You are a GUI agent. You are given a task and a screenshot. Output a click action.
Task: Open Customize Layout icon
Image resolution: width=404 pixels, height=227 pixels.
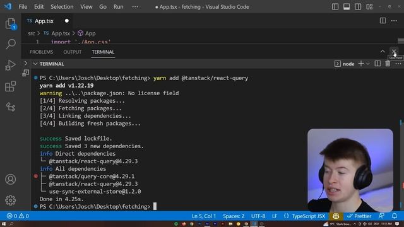(x=369, y=7)
